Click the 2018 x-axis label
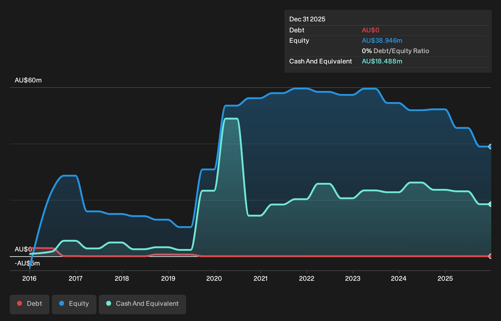The width and height of the screenshot is (501, 321). (x=122, y=278)
